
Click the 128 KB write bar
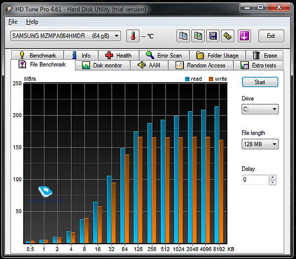[140, 190]
